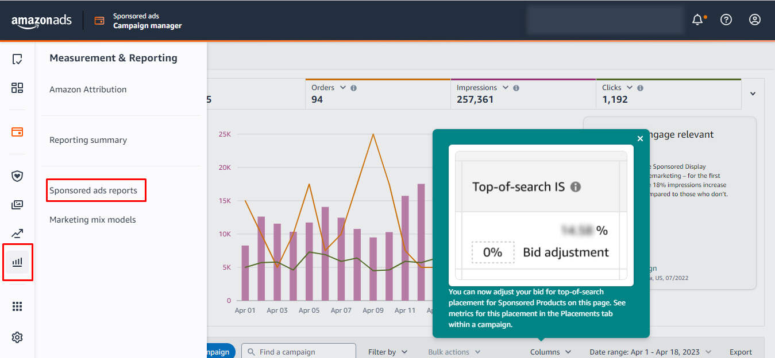The image size is (775, 358).
Task: Open the notifications bell
Action: click(697, 19)
